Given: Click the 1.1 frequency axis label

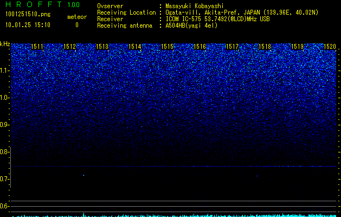Looking at the screenshot, I should click(4, 71).
